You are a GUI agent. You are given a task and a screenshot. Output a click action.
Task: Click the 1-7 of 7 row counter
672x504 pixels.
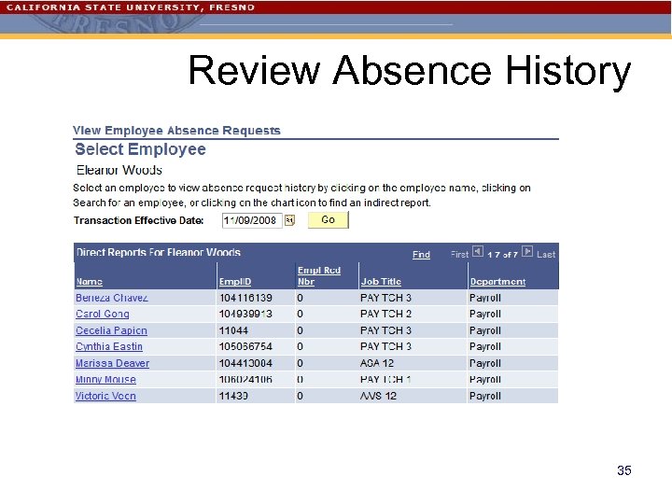[502, 255]
